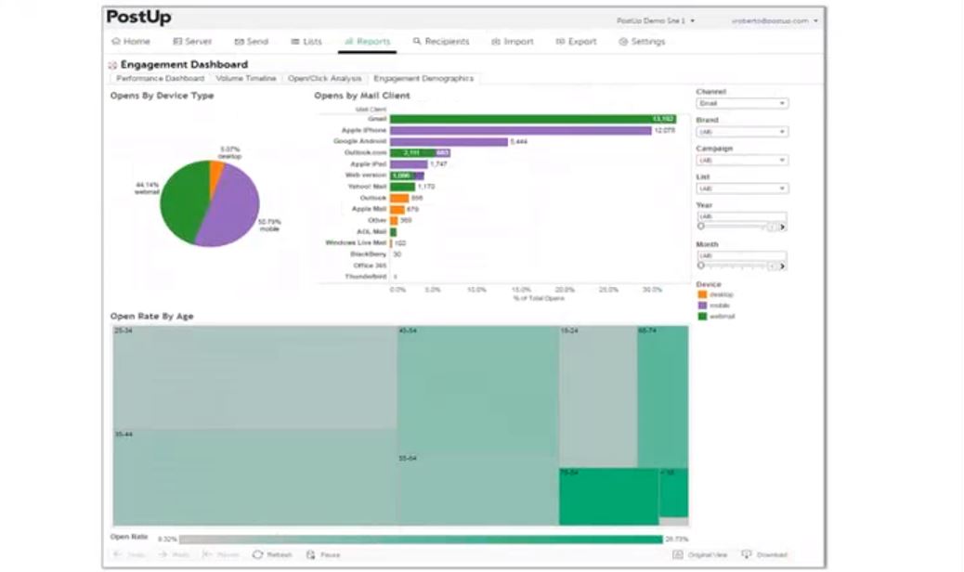The height and width of the screenshot is (572, 964).
Task: Open the Send mail section
Action: click(x=252, y=42)
